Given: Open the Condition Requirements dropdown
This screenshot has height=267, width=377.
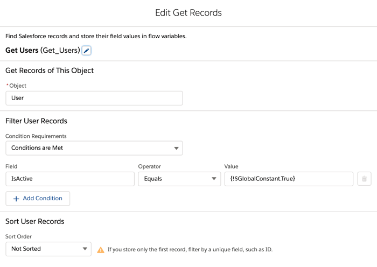Looking at the screenshot, I should coord(94,148).
